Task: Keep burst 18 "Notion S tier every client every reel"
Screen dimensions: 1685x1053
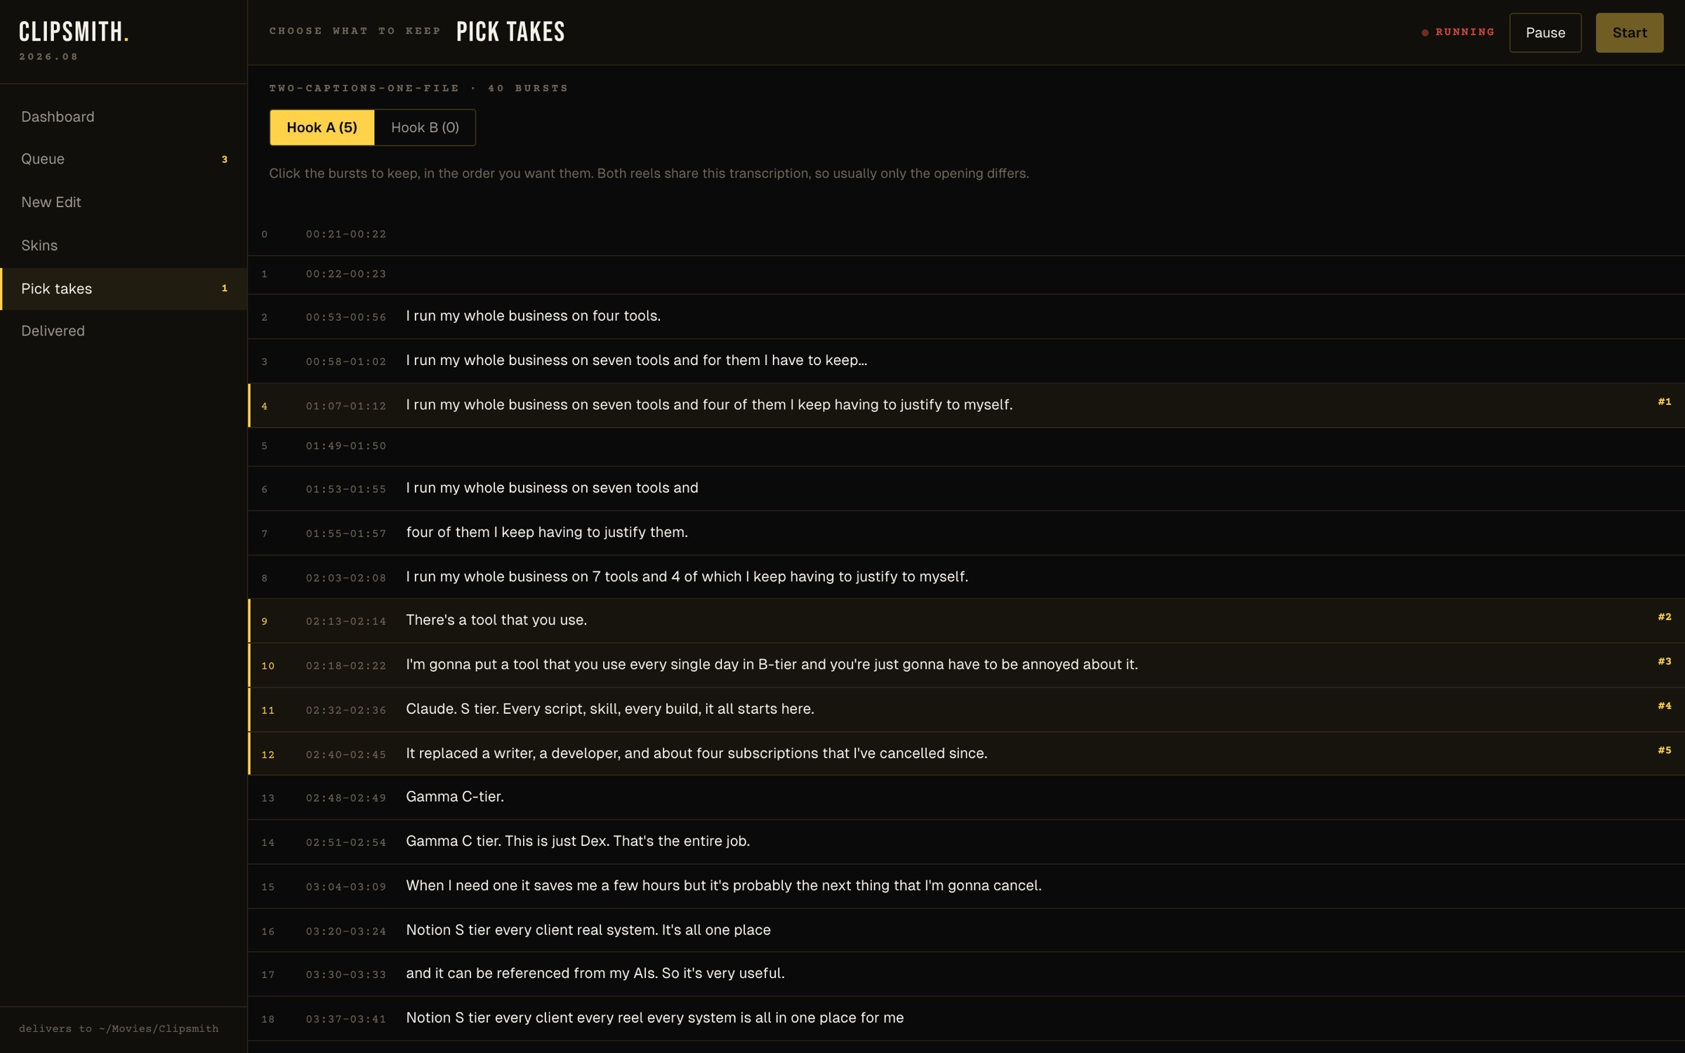Action: pos(966,1018)
